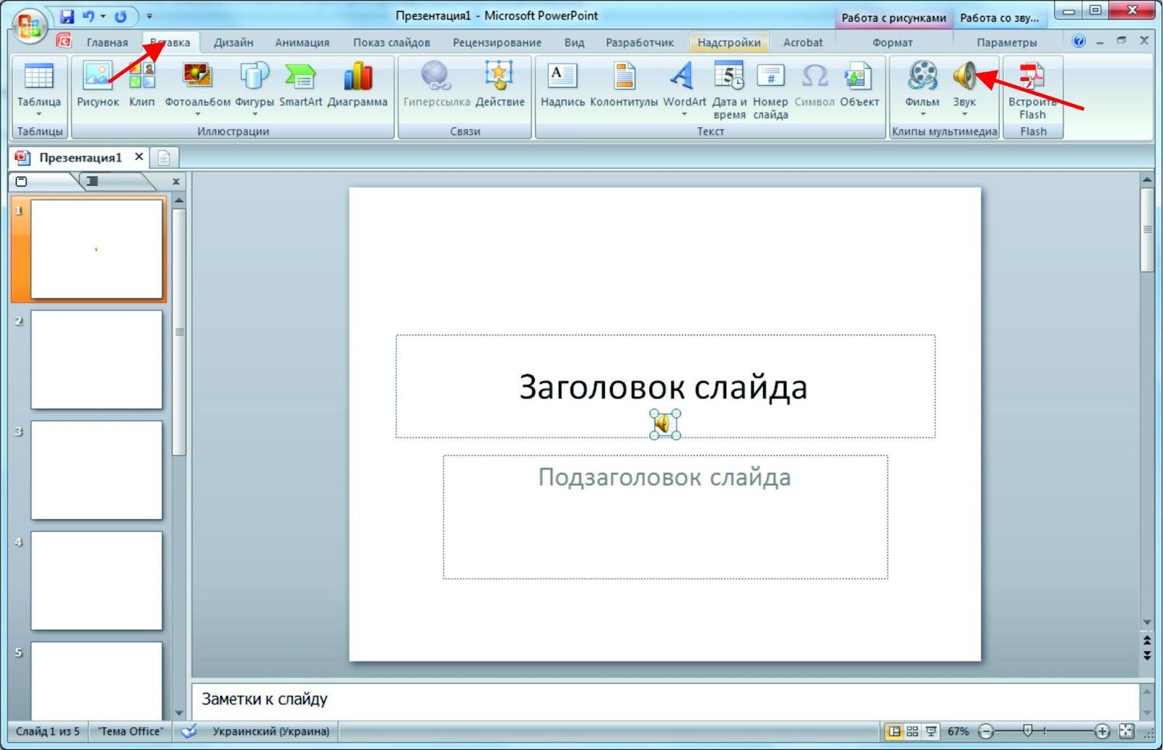
Task: Zoom in with the plus button
Action: pos(1102,731)
